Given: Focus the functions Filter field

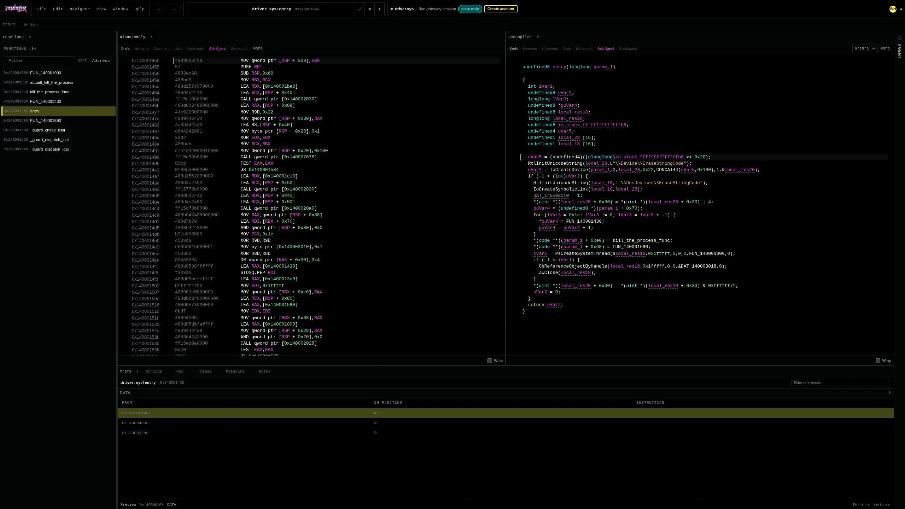Looking at the screenshot, I should [x=40, y=60].
